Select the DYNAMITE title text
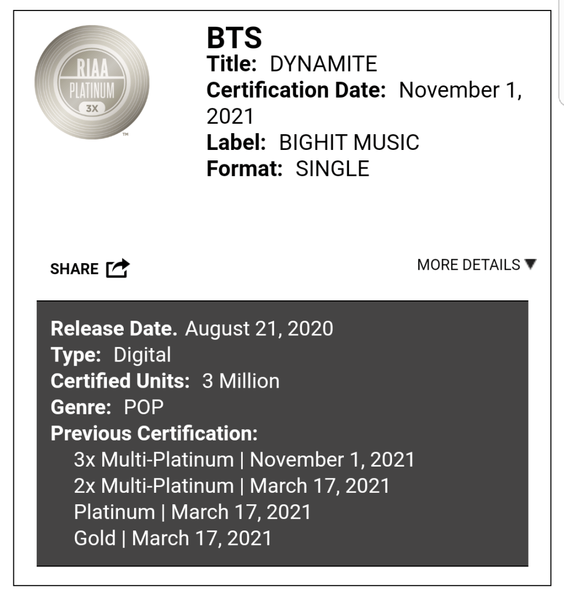The height and width of the screenshot is (595, 564). [324, 64]
